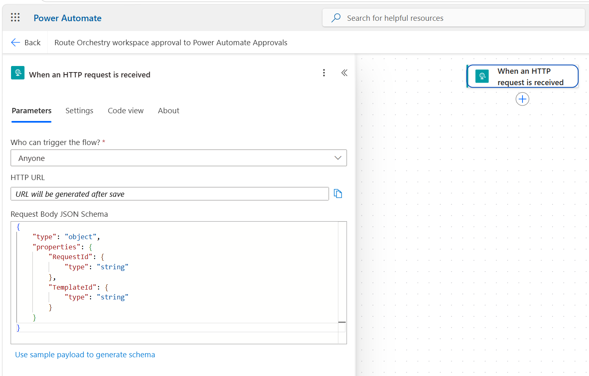Image resolution: width=589 pixels, height=376 pixels.
Task: Copy the HTTP URL
Action: [x=338, y=193]
